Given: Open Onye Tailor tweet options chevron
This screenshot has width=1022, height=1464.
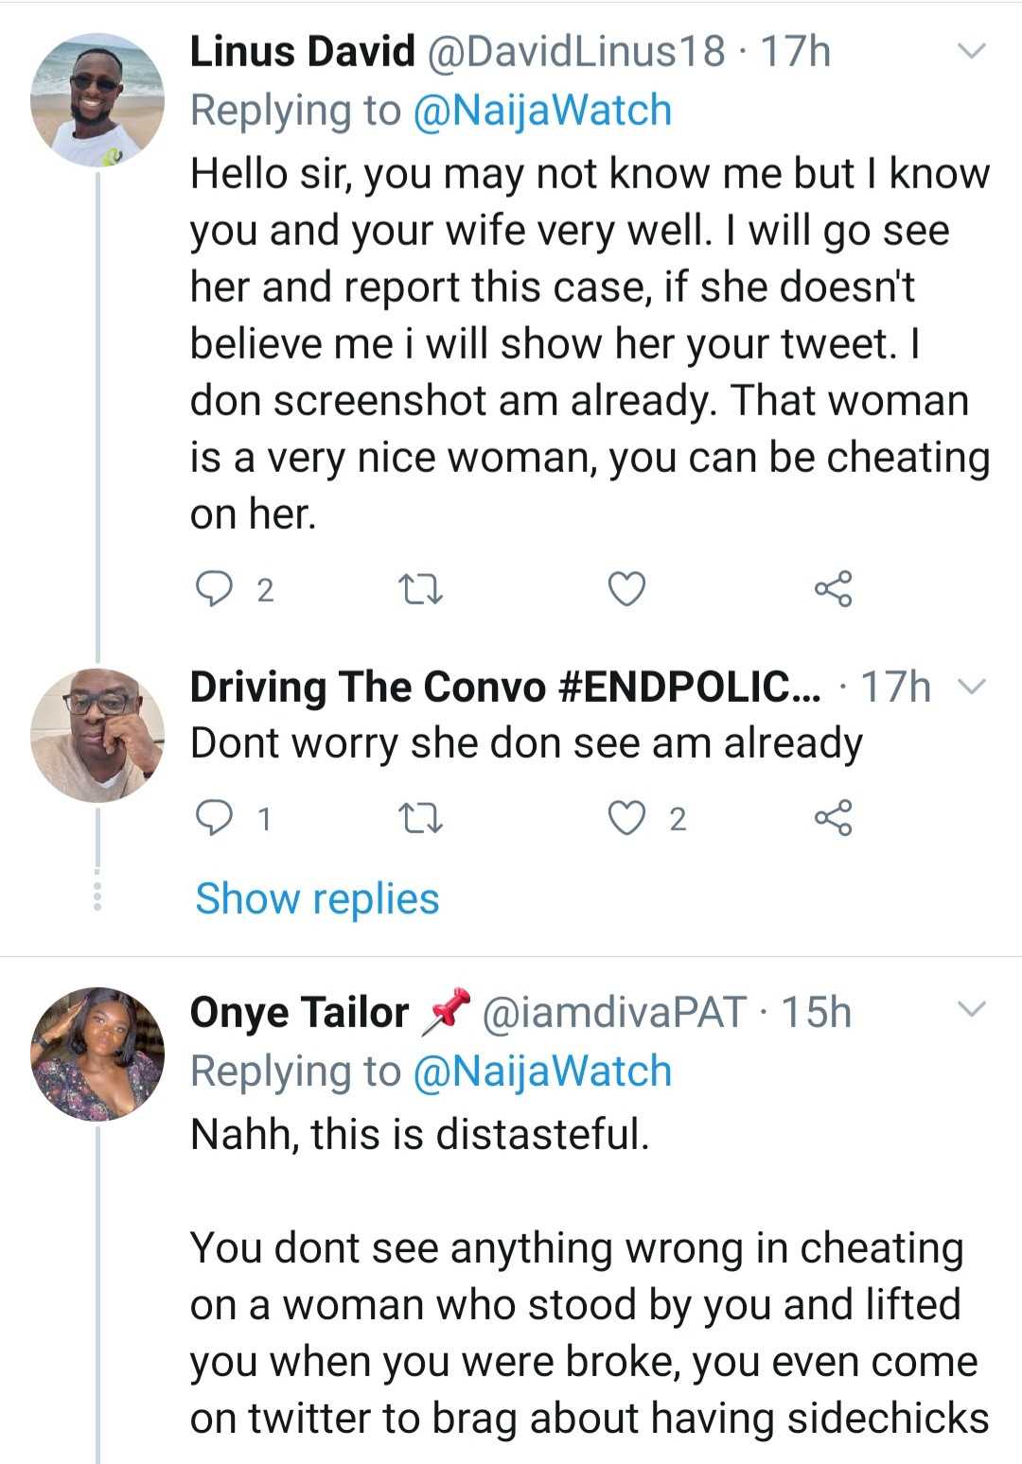Looking at the screenshot, I should 973,1010.
